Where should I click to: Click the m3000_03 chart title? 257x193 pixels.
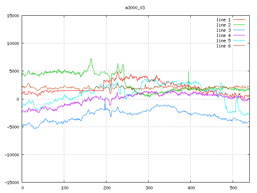click(128, 8)
